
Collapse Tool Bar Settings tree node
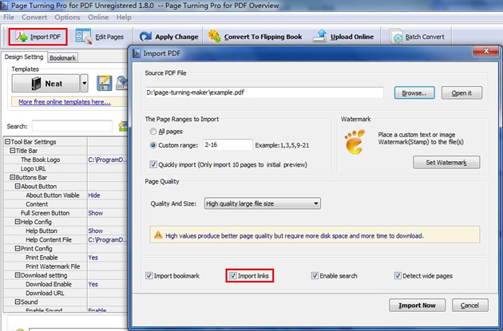pyautogui.click(x=7, y=142)
